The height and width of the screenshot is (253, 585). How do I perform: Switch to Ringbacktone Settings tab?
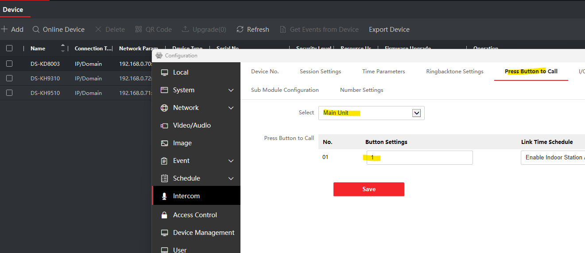point(454,72)
